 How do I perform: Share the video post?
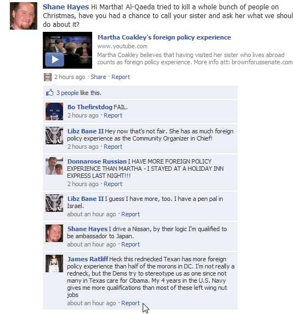[98, 77]
